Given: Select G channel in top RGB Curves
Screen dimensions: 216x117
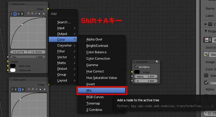Looking at the screenshot, I should click(19, 14).
